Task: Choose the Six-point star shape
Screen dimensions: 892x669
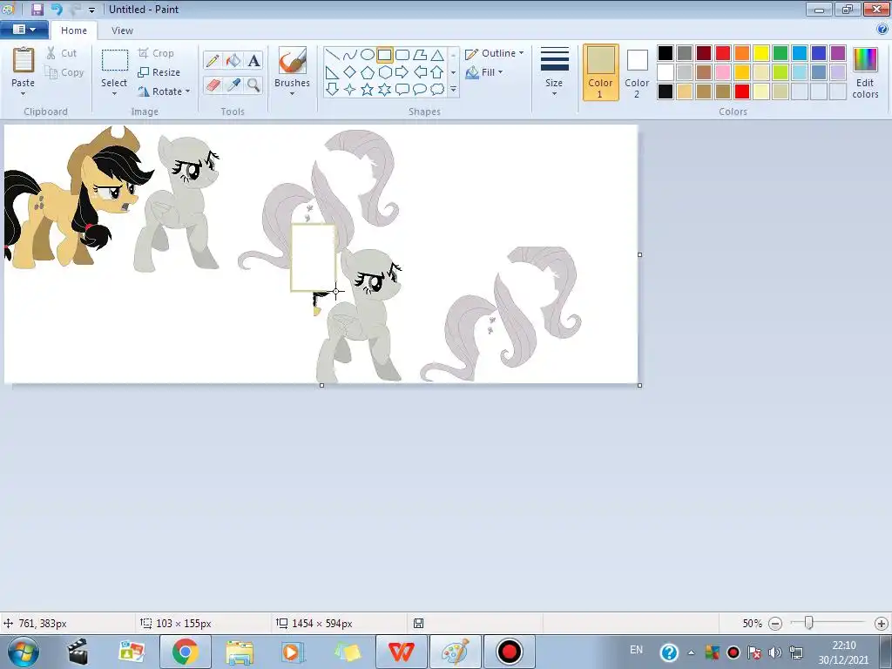Action: point(384,90)
